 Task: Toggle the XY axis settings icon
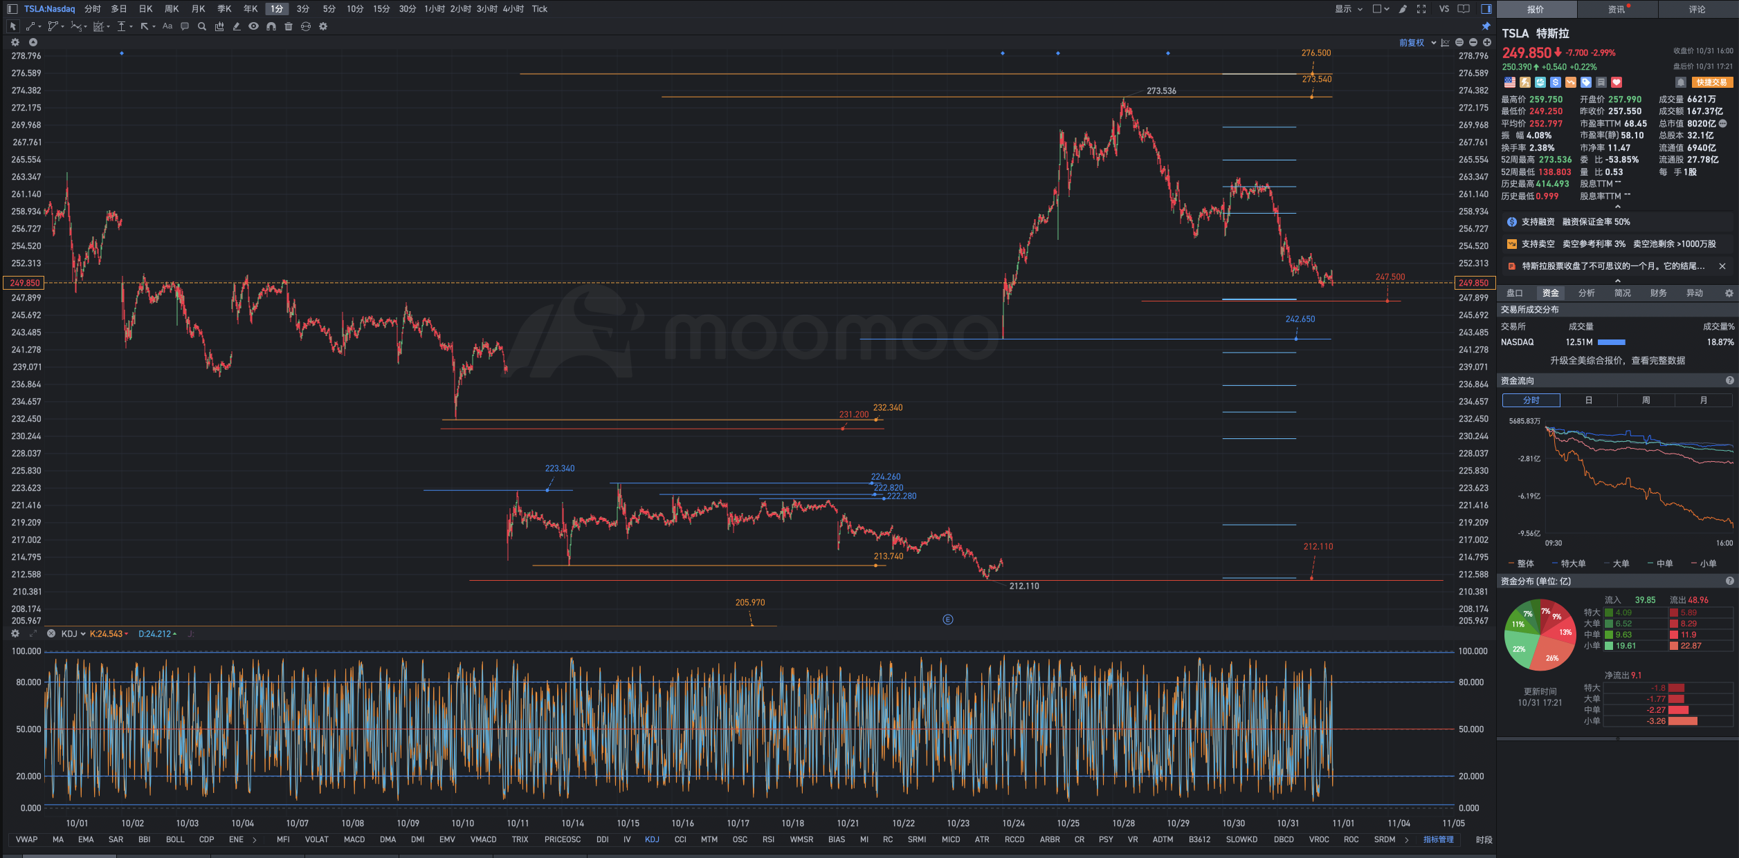[x=1445, y=43]
